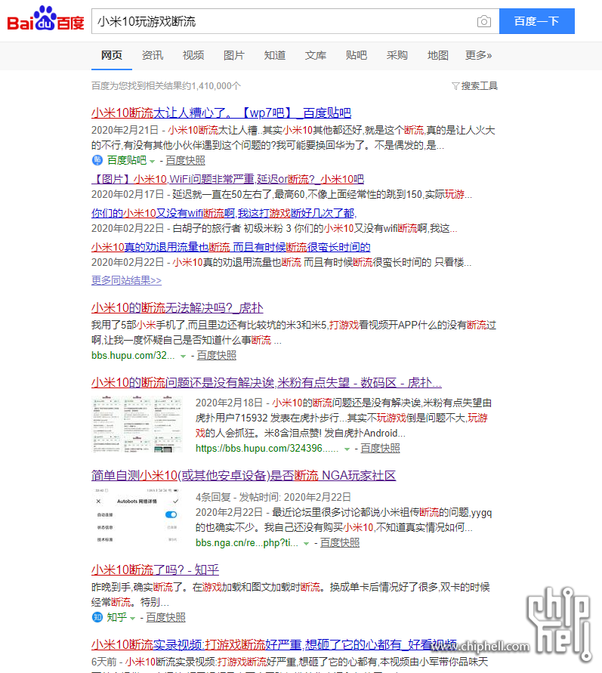Open result 小米10断流实录视频:打游戏断流好严重
Viewport: 602px width, 673px height.
tap(273, 644)
